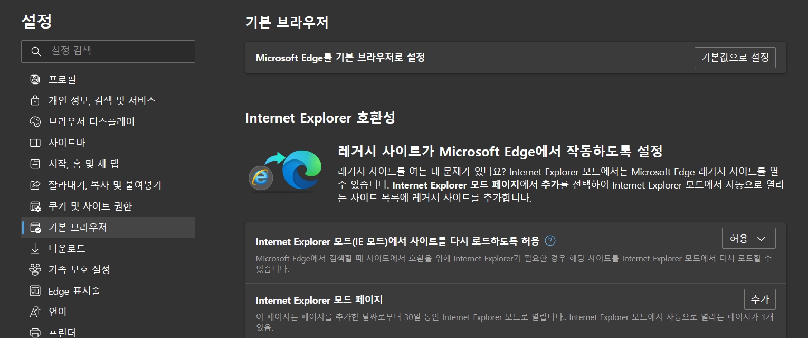
Task: Open the 허용 dropdown for IE 모드 reload
Action: (748, 238)
